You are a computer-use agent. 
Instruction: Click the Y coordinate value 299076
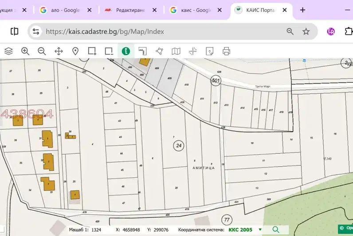point(161,230)
